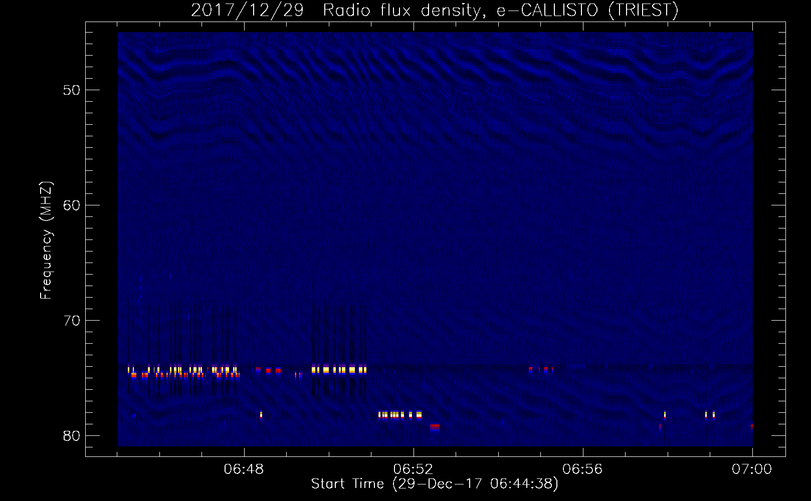Click the '06:48' time tick label
This screenshot has width=811, height=501.
coord(244,469)
